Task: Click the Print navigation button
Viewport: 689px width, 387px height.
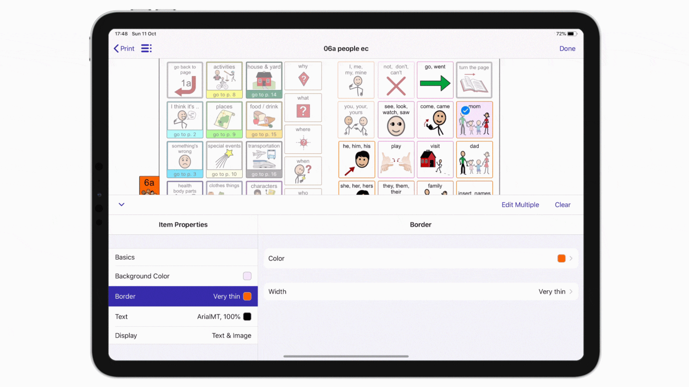Action: pos(123,48)
